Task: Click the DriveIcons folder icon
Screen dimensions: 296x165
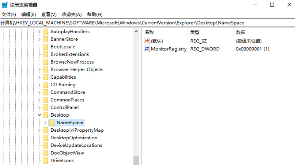Action: pyautogui.click(x=46, y=160)
